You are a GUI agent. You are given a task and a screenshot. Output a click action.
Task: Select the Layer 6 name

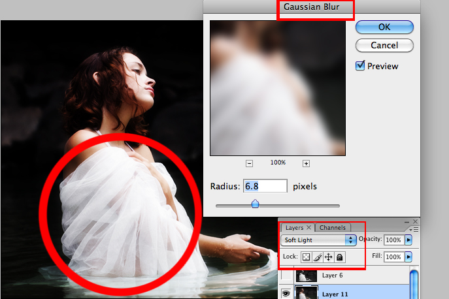click(x=332, y=275)
